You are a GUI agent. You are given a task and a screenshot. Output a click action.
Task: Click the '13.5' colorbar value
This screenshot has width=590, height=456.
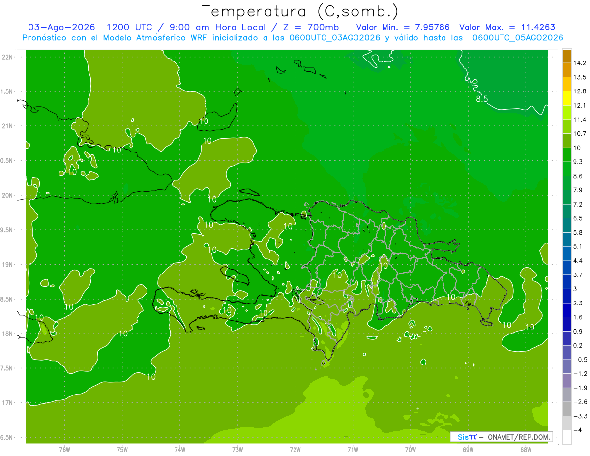[x=580, y=77]
